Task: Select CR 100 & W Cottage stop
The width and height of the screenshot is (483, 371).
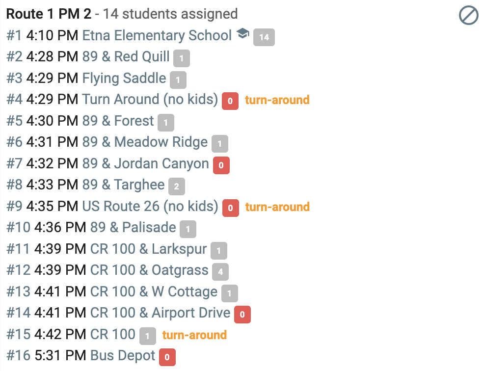Action: pos(154,291)
